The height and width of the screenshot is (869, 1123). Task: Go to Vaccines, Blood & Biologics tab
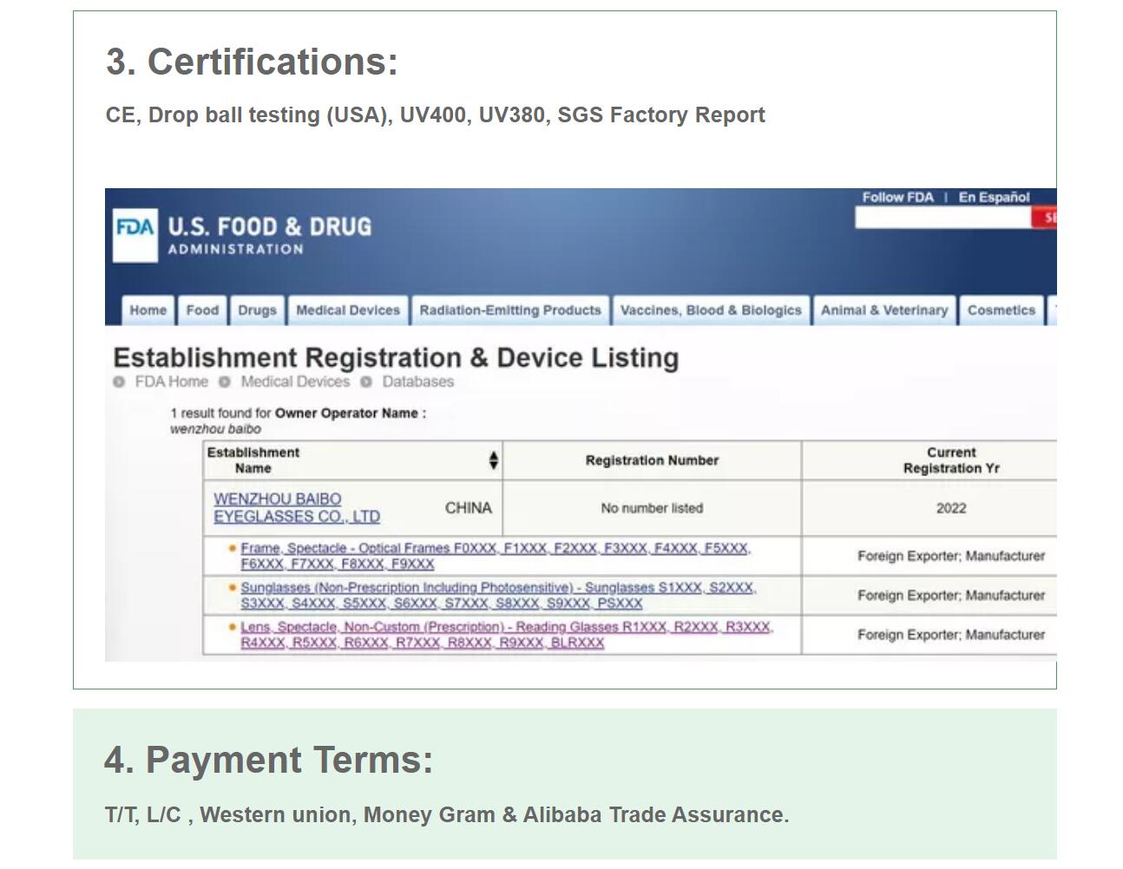711,310
